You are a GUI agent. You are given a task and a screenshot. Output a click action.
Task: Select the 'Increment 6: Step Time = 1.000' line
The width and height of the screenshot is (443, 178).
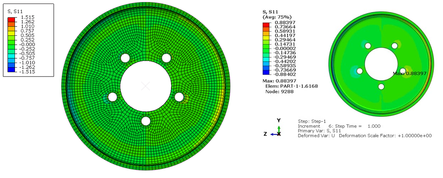339,126
